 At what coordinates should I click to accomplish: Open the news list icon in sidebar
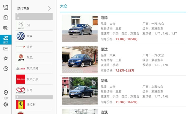(x=6, y=7)
